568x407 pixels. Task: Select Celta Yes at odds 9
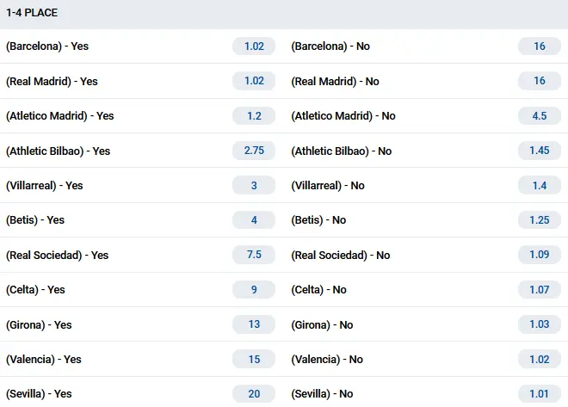[x=254, y=290]
